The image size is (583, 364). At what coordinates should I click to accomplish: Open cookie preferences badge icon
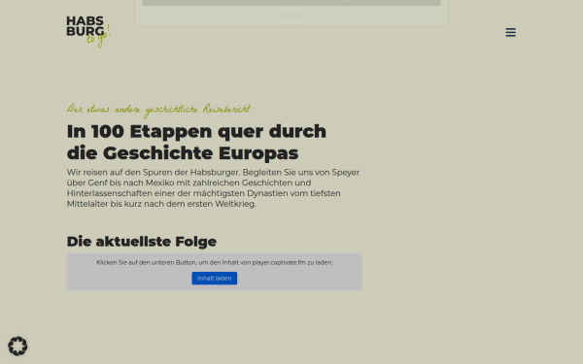pyautogui.click(x=17, y=347)
